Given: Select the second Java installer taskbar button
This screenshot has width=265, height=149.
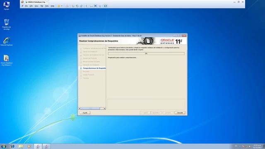Looking at the screenshot, I should [46, 146].
